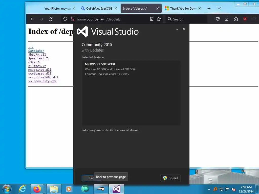Open the Firefox downloads panel
This screenshot has height=194, width=259.
pyautogui.click(x=227, y=19)
